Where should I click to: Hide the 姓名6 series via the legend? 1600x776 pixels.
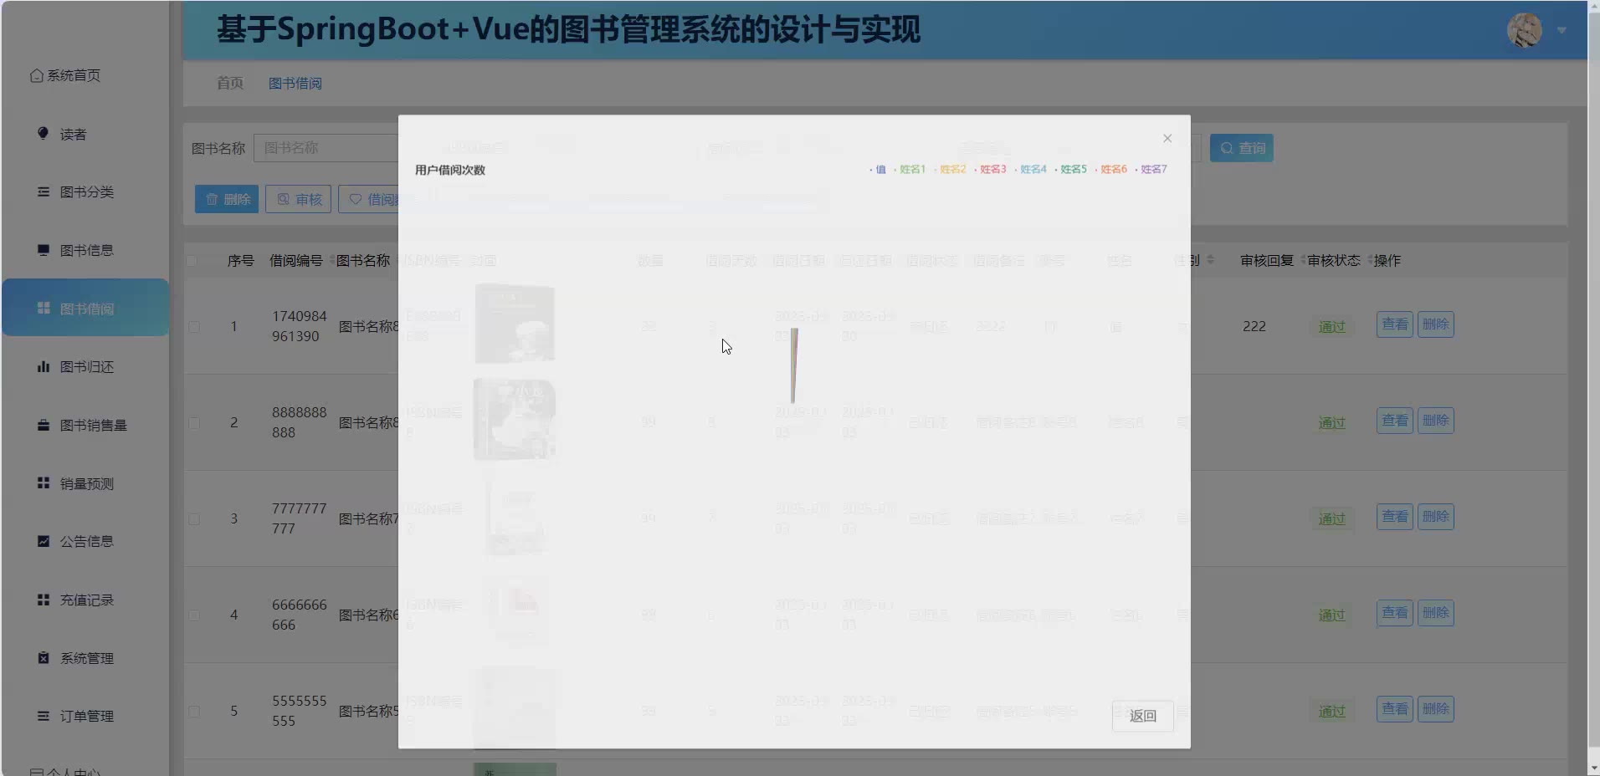pos(1111,169)
